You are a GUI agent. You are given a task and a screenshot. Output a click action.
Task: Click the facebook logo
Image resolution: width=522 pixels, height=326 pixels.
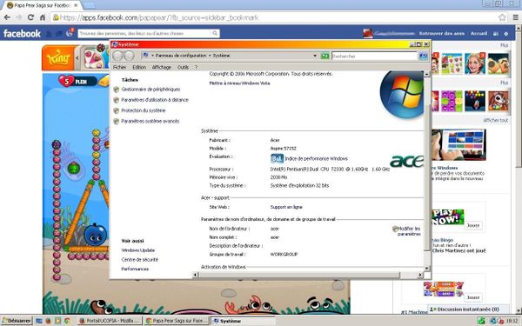22,34
